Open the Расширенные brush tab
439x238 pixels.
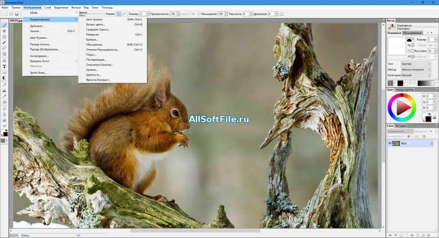tap(412, 33)
